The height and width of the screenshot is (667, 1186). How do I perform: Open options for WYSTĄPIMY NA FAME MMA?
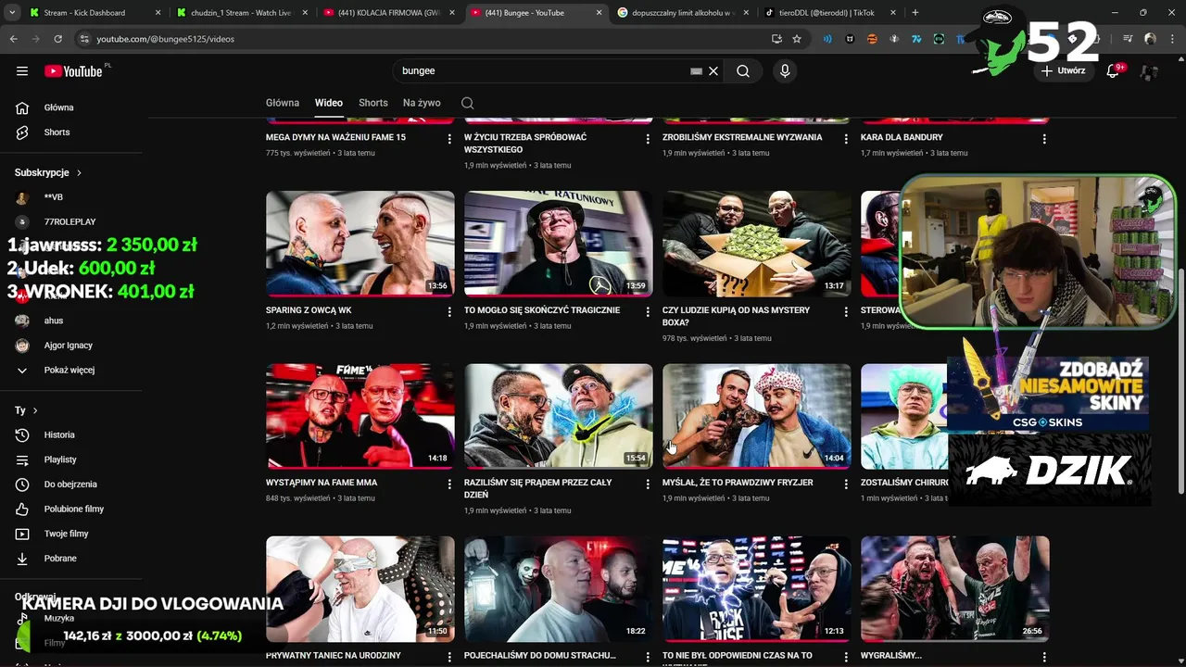click(449, 485)
